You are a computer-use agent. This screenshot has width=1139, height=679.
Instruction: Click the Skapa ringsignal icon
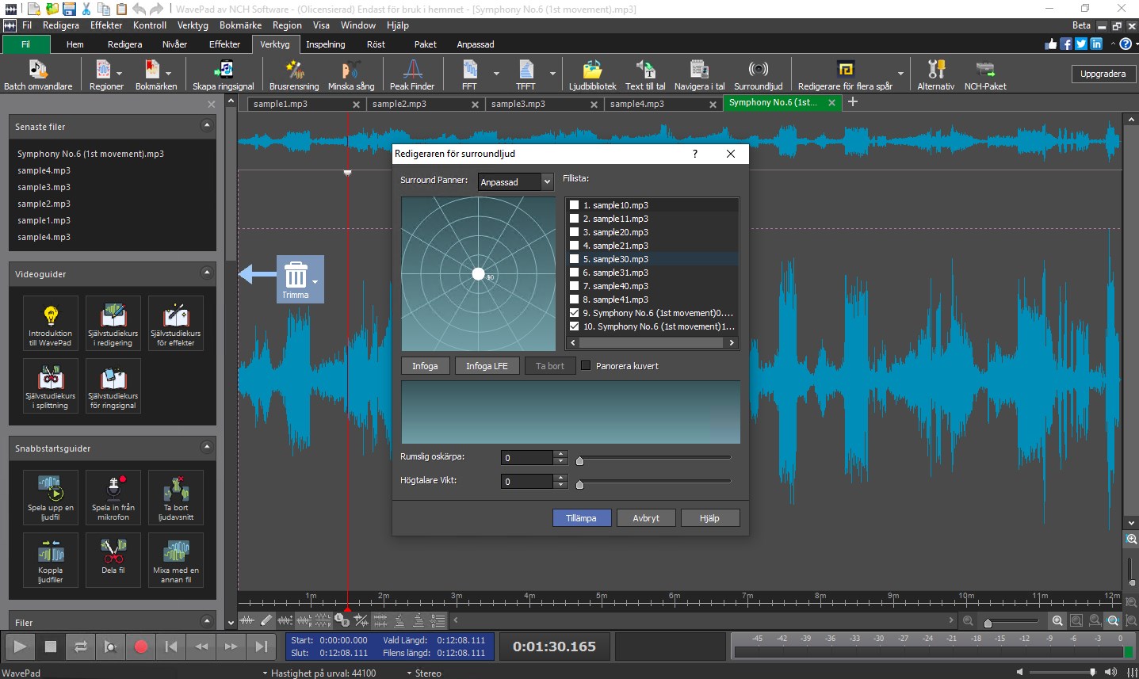tap(223, 74)
